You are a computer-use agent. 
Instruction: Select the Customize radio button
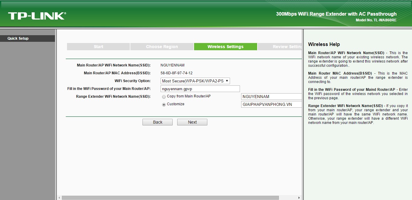click(x=164, y=105)
